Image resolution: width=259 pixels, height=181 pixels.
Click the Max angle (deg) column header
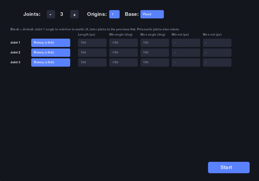(x=153, y=34)
